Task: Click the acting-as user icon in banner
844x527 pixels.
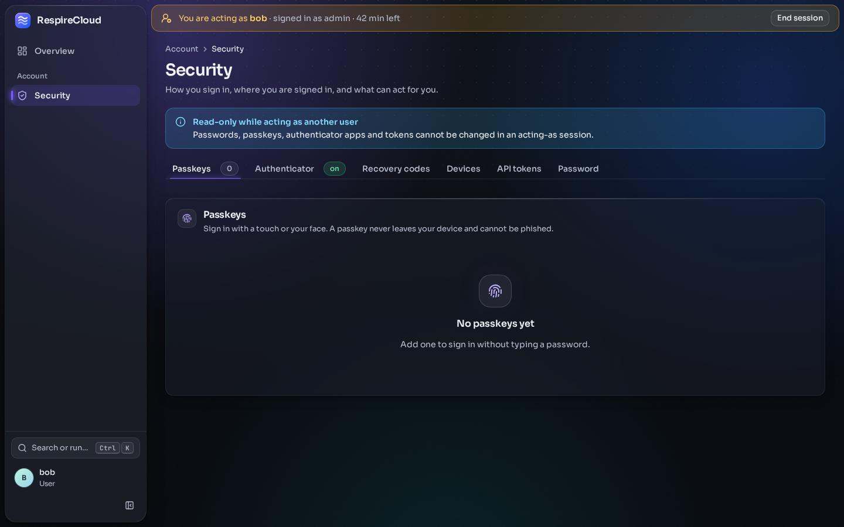Action: [x=166, y=18]
